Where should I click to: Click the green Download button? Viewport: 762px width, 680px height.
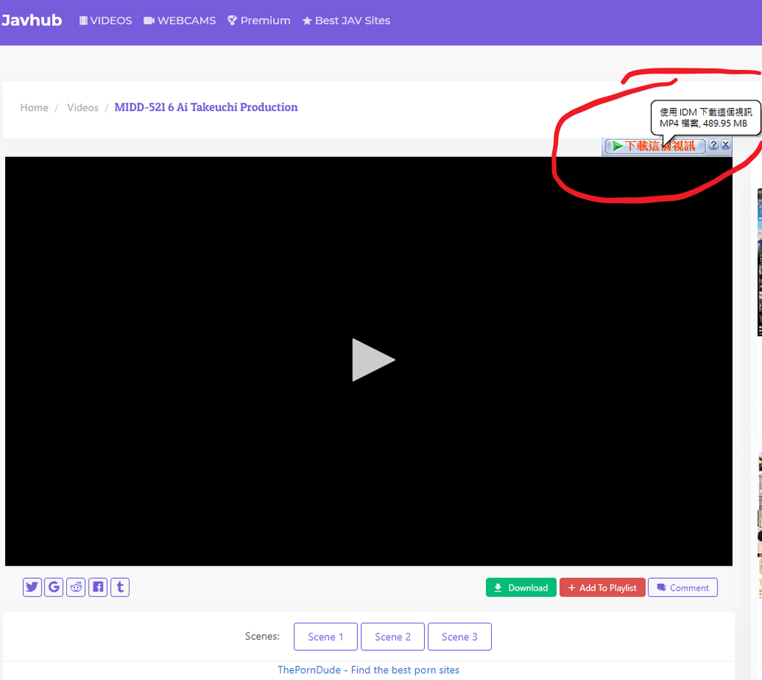click(521, 587)
